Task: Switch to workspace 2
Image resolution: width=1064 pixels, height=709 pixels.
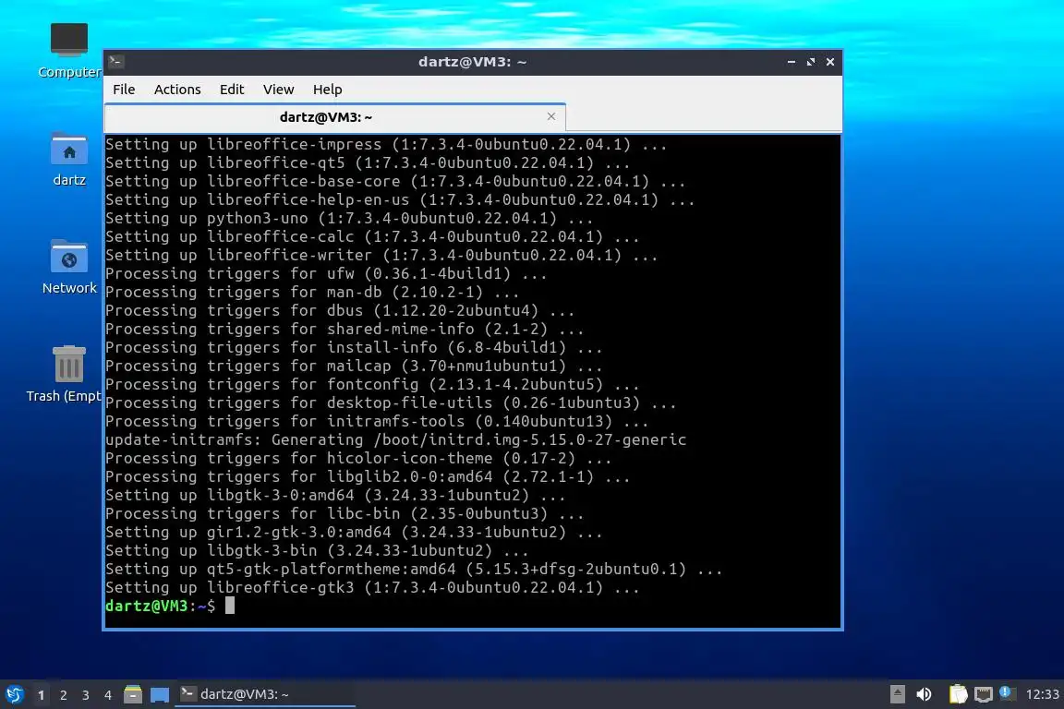Action: tap(63, 695)
